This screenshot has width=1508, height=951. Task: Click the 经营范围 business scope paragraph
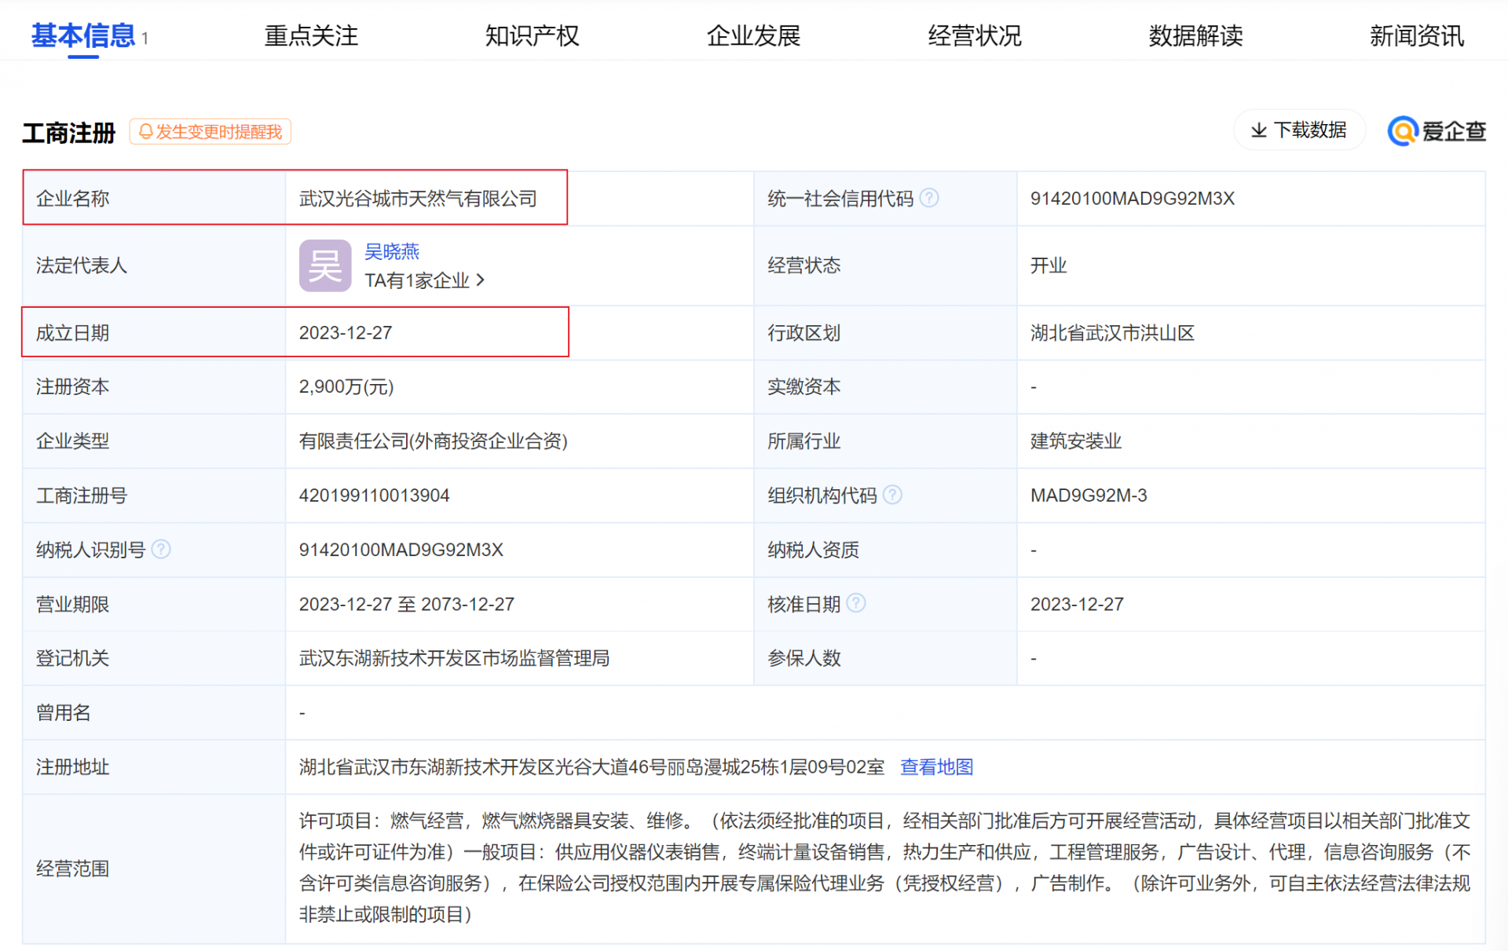point(884,868)
